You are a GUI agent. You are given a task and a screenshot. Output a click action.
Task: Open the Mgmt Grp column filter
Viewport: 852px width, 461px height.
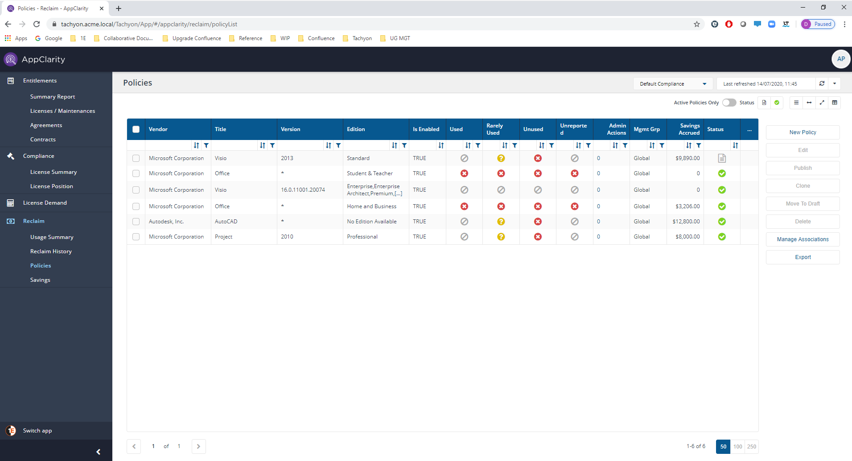pyautogui.click(x=662, y=145)
